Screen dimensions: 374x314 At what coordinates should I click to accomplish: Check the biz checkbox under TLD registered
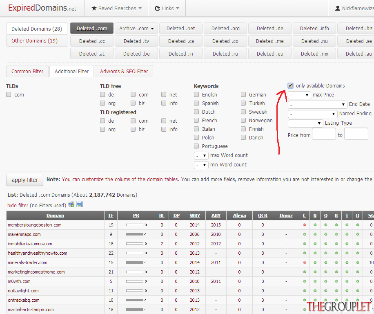click(x=133, y=130)
